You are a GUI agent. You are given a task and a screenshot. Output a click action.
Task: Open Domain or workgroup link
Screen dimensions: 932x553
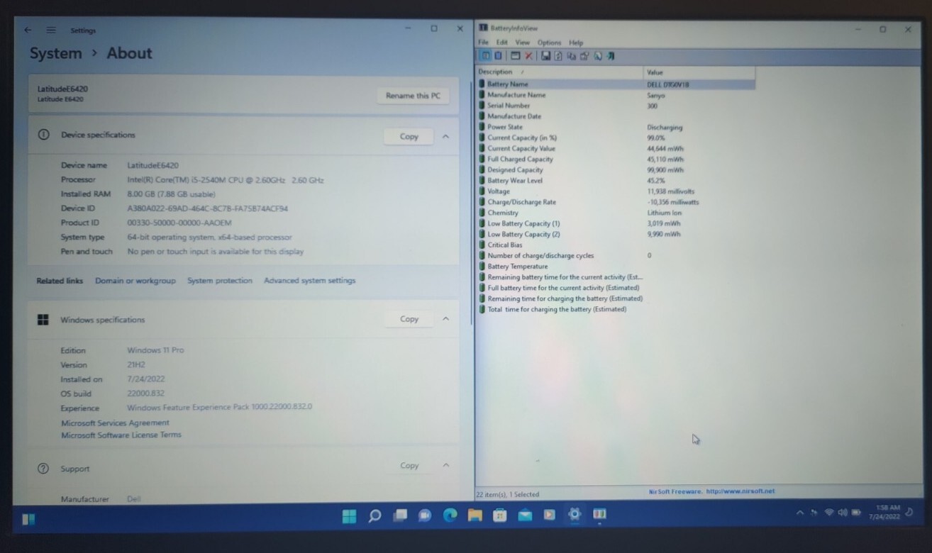[135, 281]
